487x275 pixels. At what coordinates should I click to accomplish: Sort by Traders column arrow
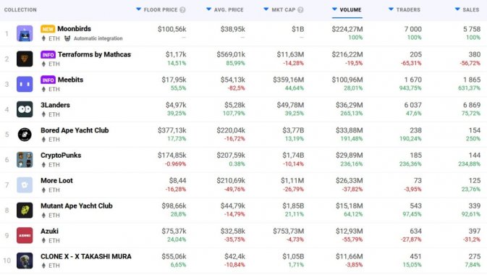(391, 9)
